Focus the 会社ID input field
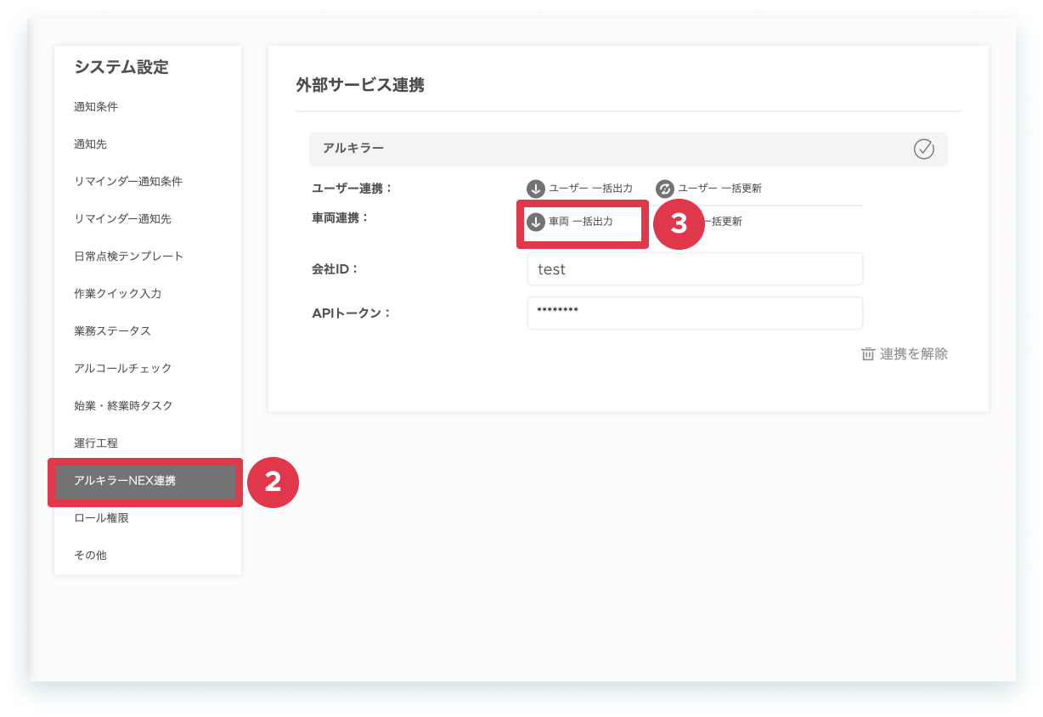Screen dimensions: 1043x717 [x=695, y=269]
